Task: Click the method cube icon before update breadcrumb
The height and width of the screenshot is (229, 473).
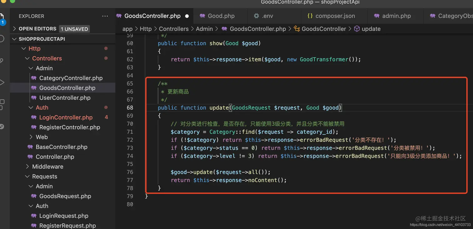Action: pyautogui.click(x=357, y=29)
